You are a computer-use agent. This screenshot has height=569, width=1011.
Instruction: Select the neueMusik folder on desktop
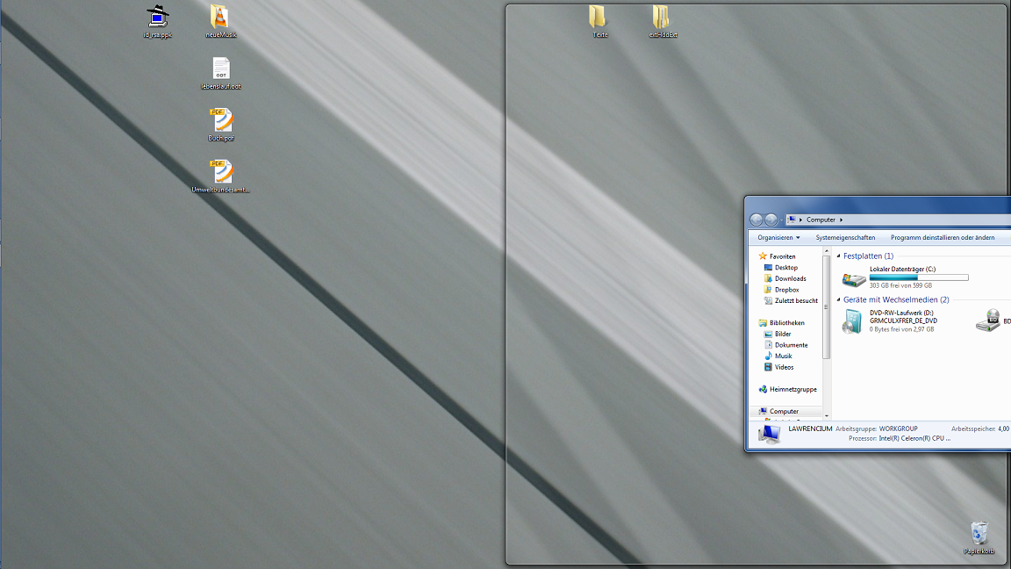220,18
